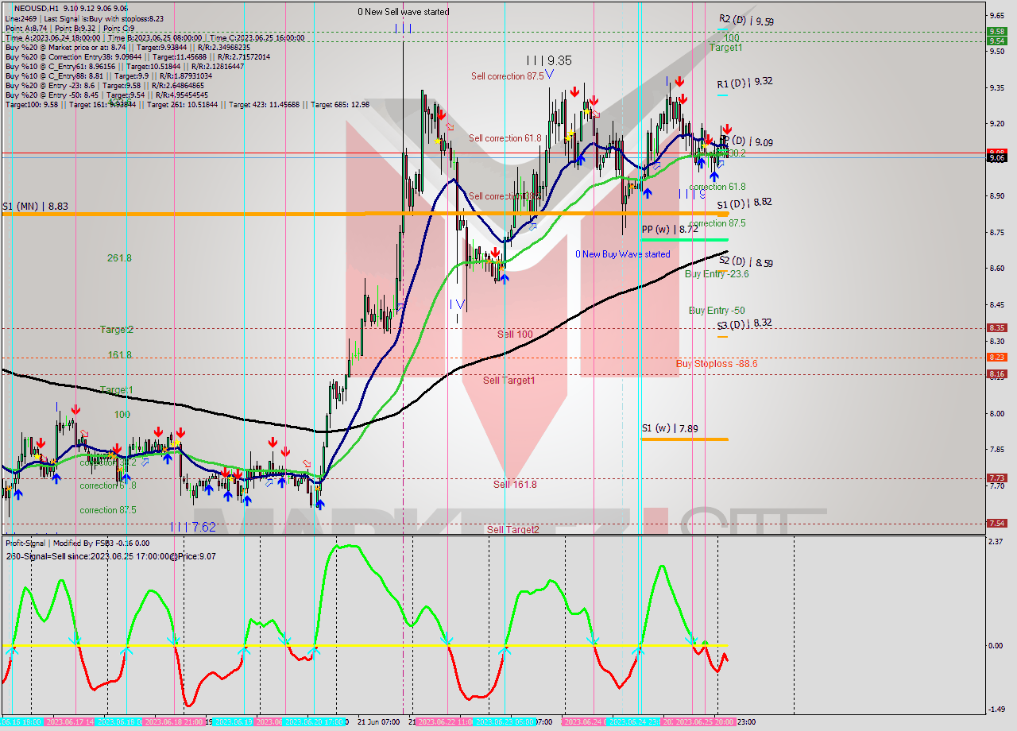Click the 'Sell Target2' label

[513, 529]
